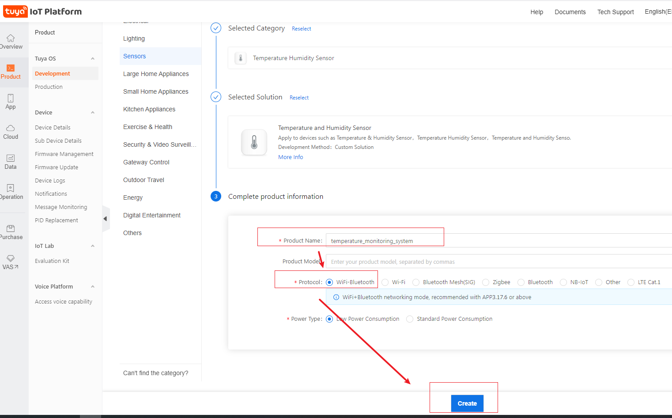Open the Large Home Appliances category
Screen dimensions: 672x418
click(160, 74)
